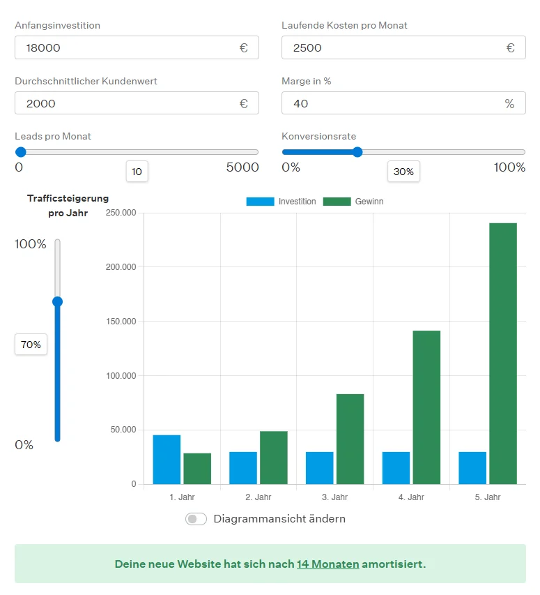Screen dimensions: 540x595
Task: Click the Konversionsrate slider handle
Action: coord(357,151)
